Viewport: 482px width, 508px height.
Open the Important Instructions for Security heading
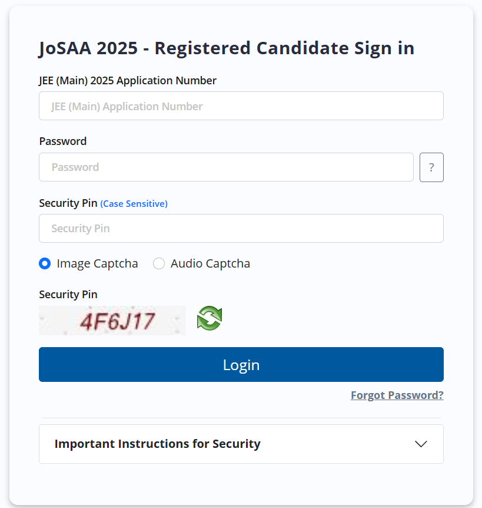coord(158,444)
